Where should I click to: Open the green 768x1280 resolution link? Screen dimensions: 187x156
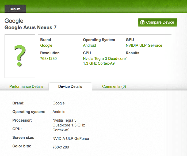tap(48, 59)
